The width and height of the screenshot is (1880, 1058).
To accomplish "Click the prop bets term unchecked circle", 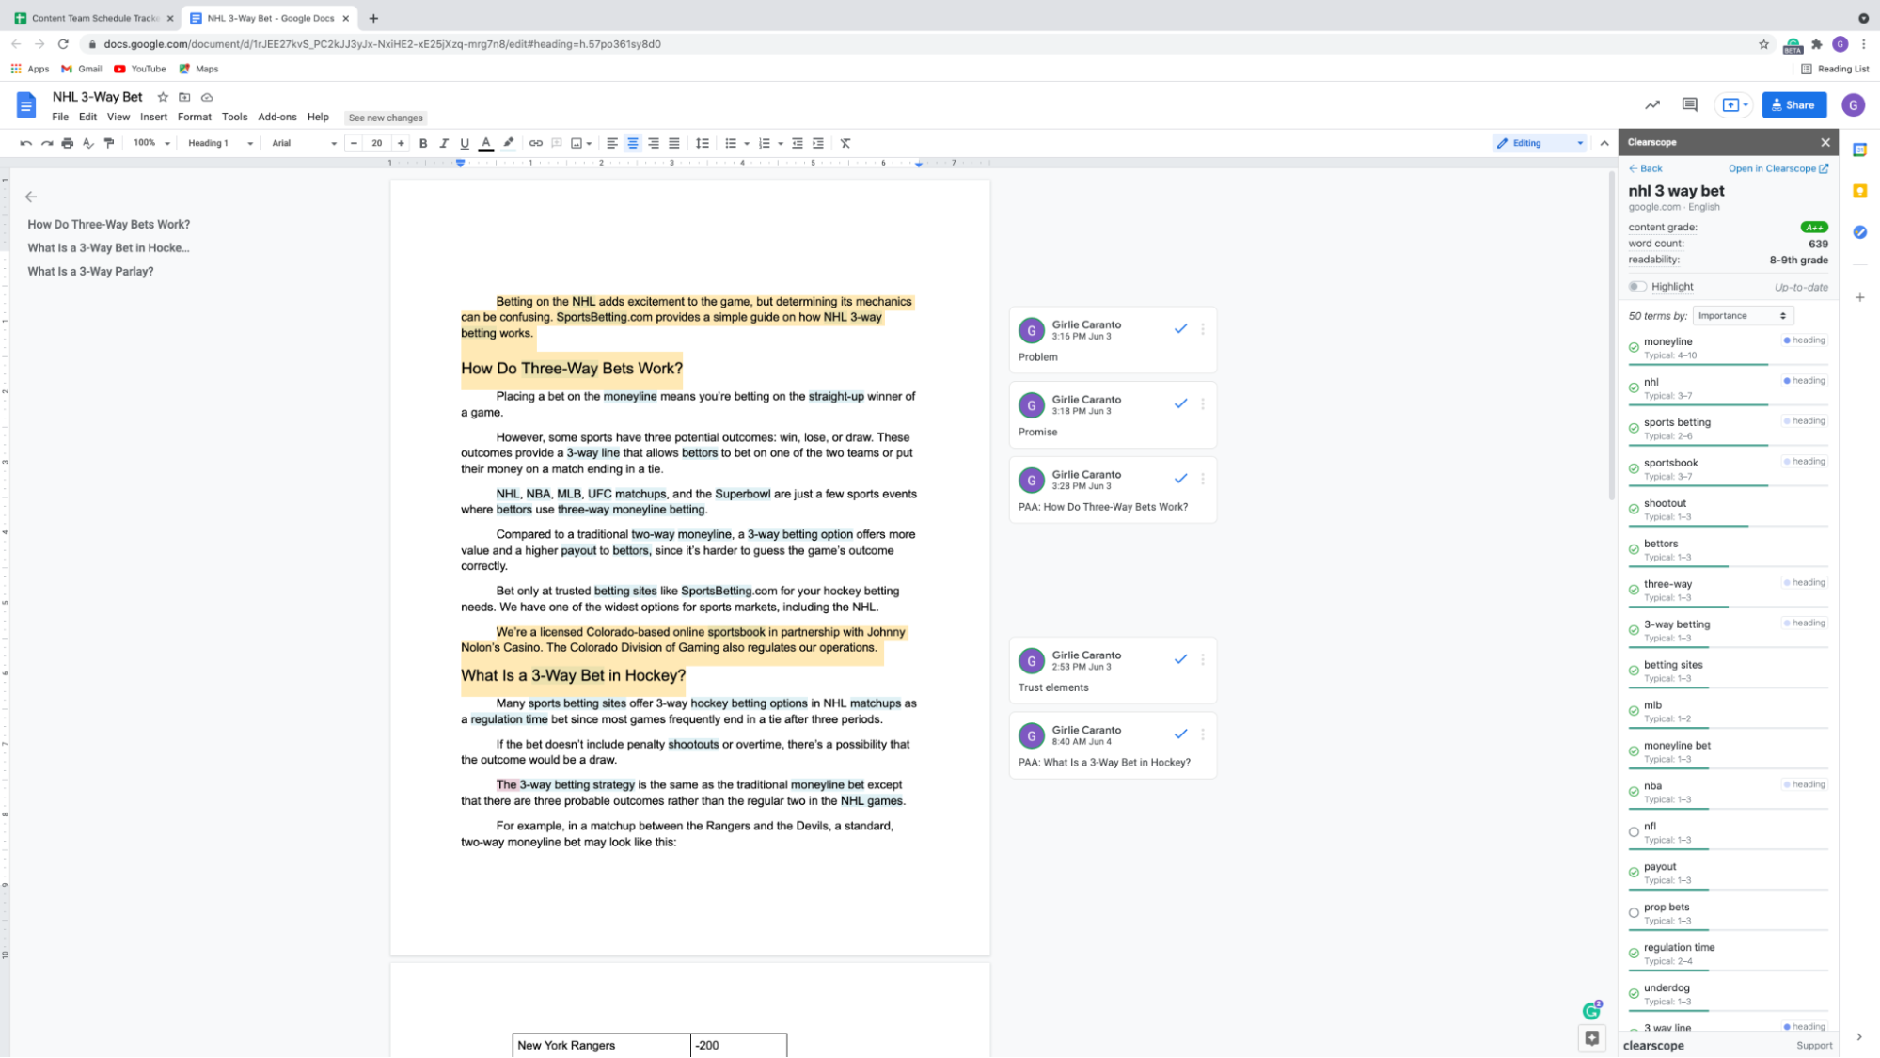I will [1634, 913].
